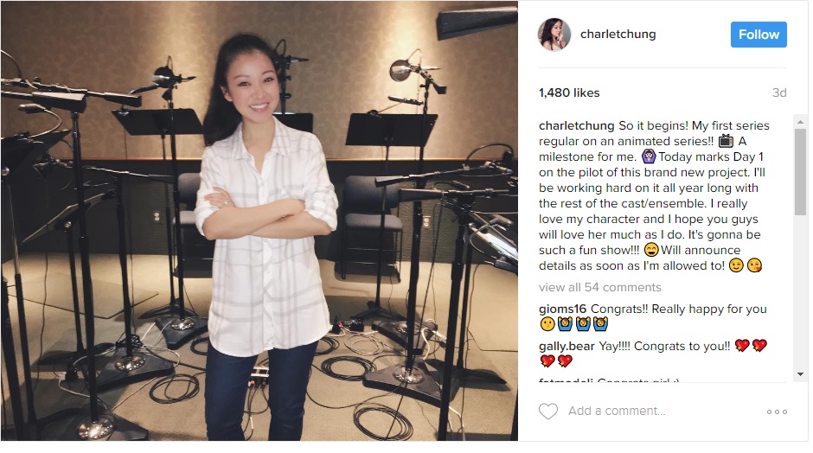813x453 pixels.
Task: Click the 3d post timestamp
Action: point(779,93)
